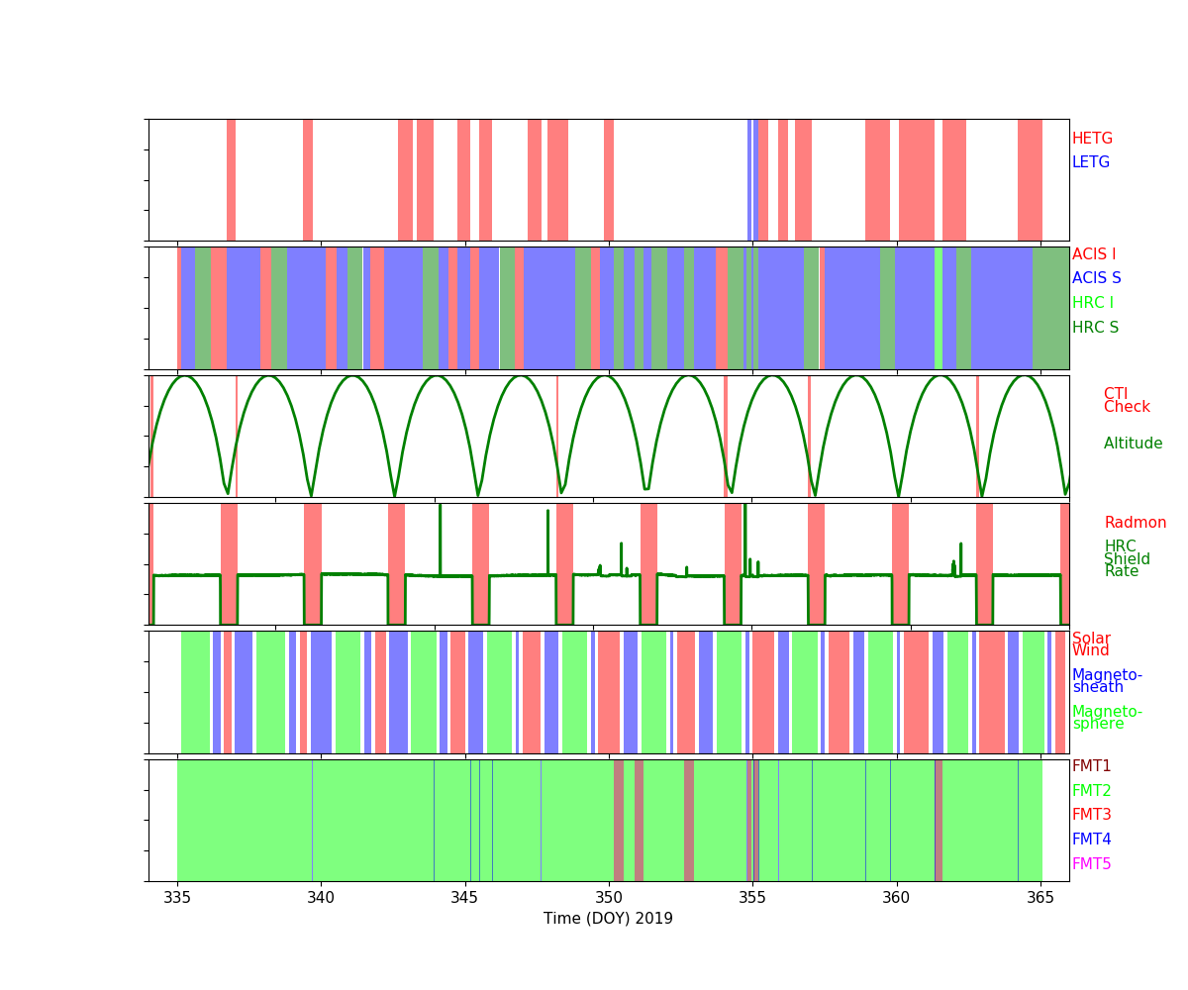Click the Radmon legend label

pos(1135,523)
